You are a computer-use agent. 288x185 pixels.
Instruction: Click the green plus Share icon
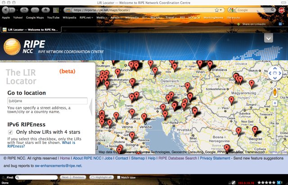click(x=238, y=24)
